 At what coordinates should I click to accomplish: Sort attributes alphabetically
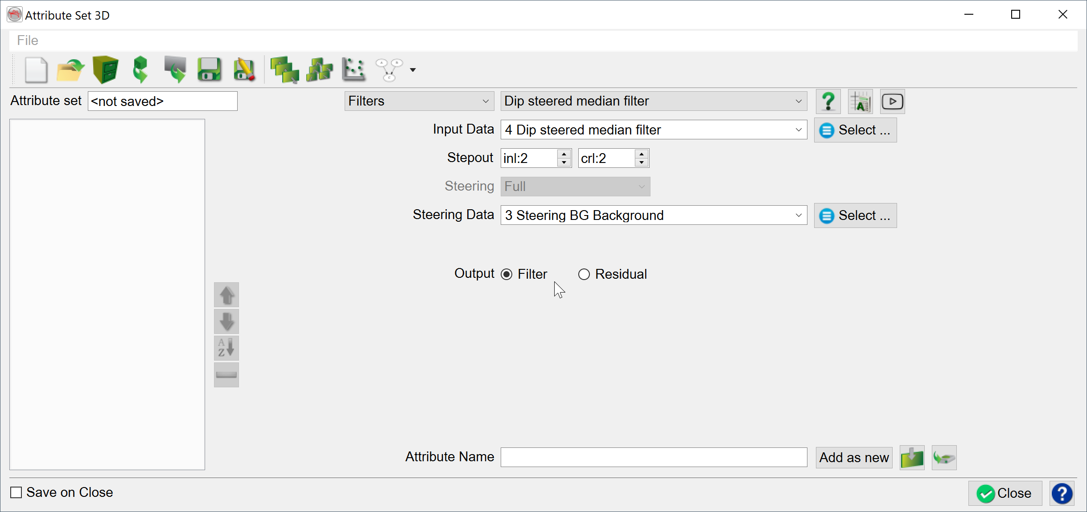(x=226, y=348)
